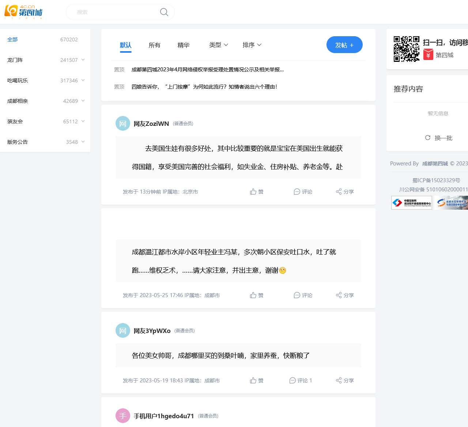The width and height of the screenshot is (468, 427).
Task: Open the 蜀ICP备15023329号 link
Action: pyautogui.click(x=436, y=180)
